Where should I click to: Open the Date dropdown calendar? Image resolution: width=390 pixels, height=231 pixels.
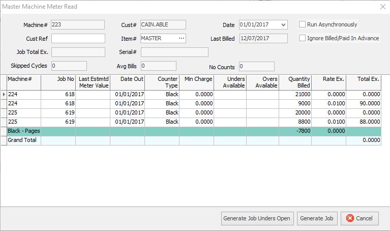coord(283,24)
